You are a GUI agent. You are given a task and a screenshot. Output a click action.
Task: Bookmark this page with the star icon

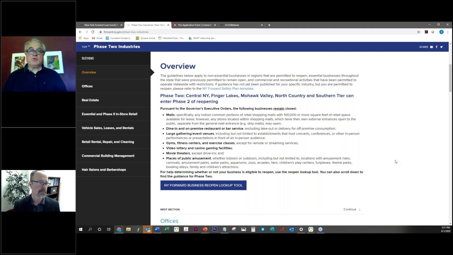418,32
